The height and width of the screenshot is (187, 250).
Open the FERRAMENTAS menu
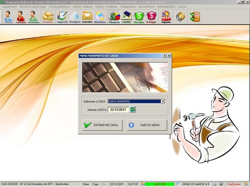pyautogui.click(x=166, y=7)
